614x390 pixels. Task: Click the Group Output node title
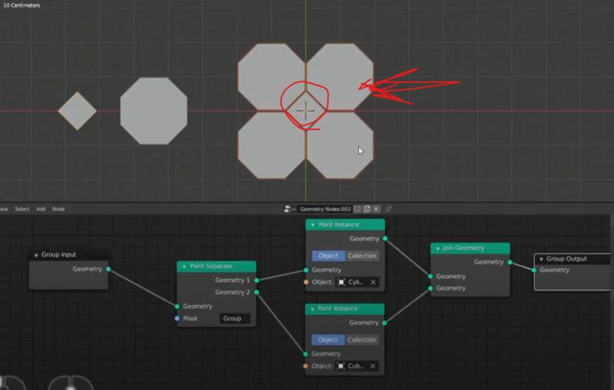coord(566,259)
